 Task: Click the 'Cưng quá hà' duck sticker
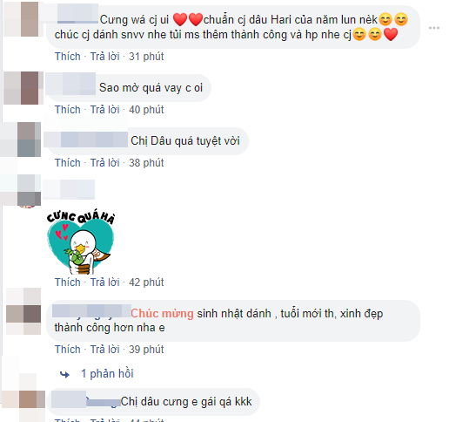tap(81, 242)
